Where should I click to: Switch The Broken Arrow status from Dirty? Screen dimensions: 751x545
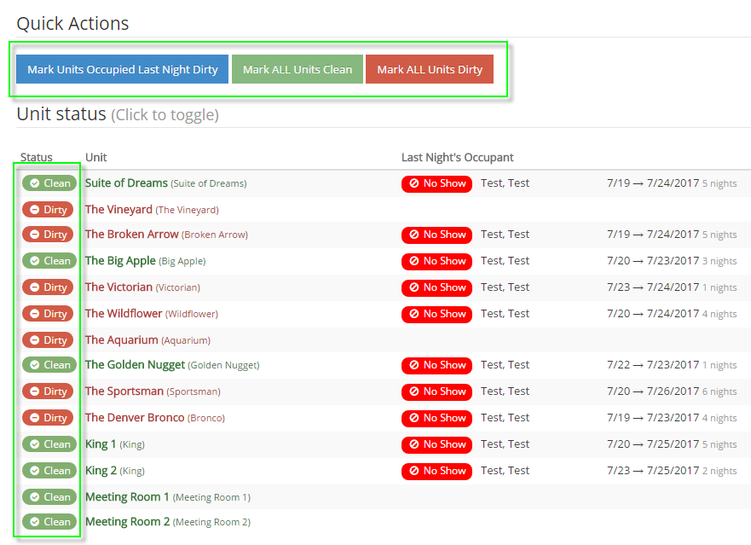[48, 235]
